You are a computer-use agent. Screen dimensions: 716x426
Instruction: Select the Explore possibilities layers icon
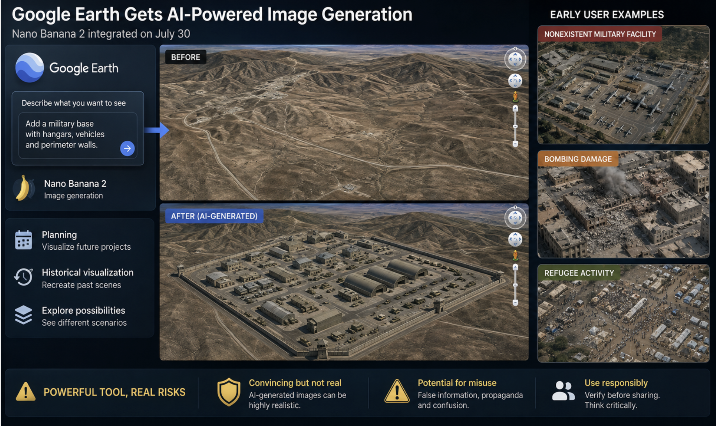23,315
